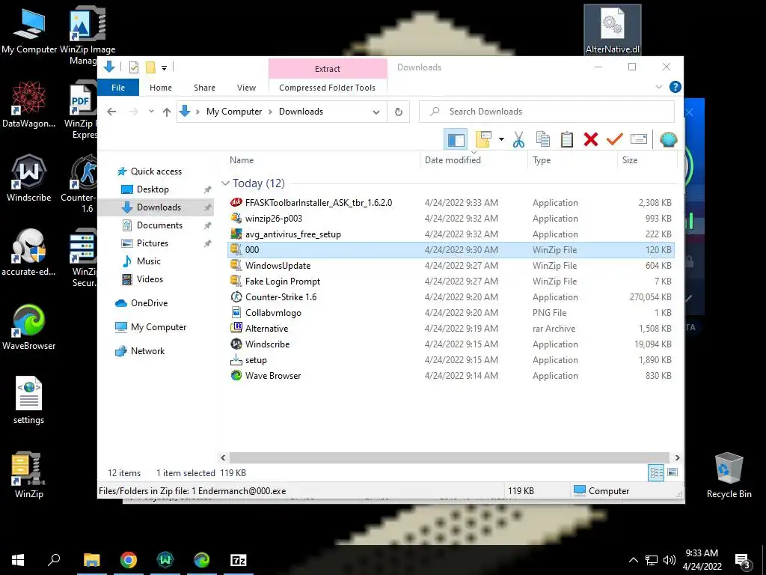Sort by the Name column header
766x575 pixels.
pyautogui.click(x=323, y=160)
